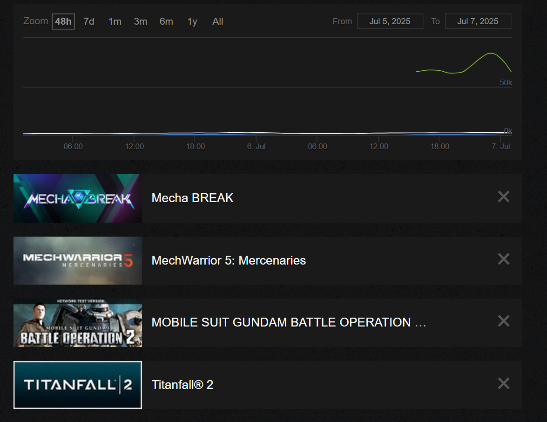Screen dimensions: 547x422
Task: Click the 7. Jul axis label
Action: [500, 146]
